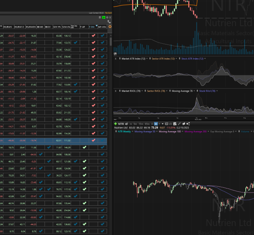This screenshot has width=254, height=235.
Task: Click the green add symbol icon beside NTR
Action: (116, 124)
